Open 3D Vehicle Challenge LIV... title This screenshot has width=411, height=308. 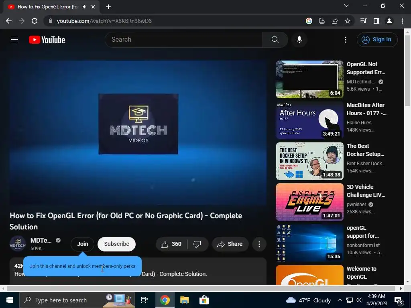(366, 191)
